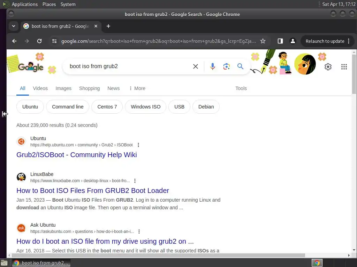The width and height of the screenshot is (357, 267).
Task: Click horizontal scrollbar right arrow
Action: tap(349, 255)
